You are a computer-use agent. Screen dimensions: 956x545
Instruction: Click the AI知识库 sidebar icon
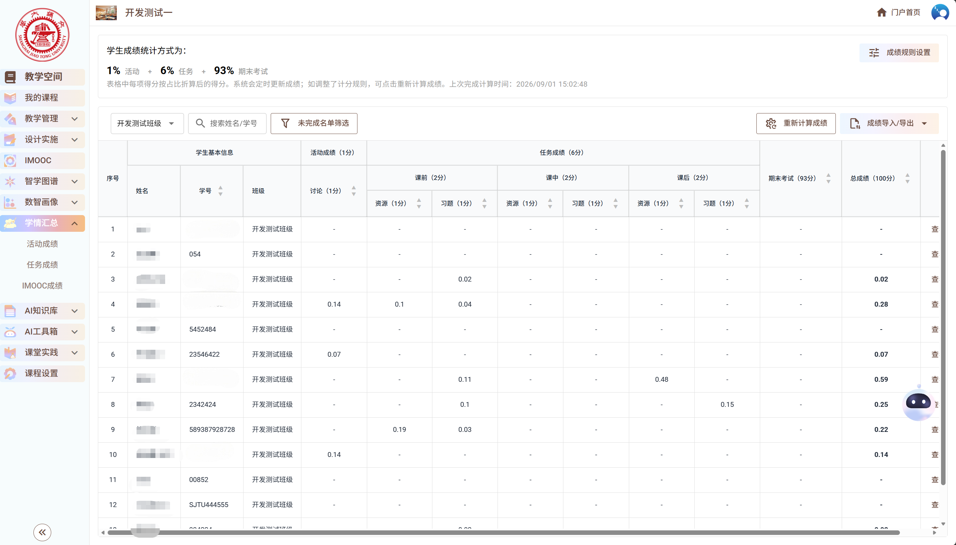[x=10, y=311]
